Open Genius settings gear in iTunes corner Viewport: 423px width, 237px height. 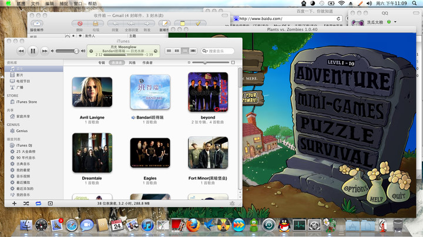[x=232, y=204]
